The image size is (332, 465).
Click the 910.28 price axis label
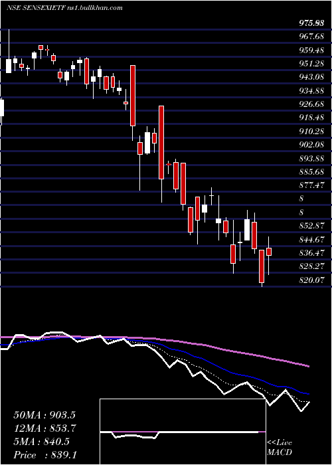click(x=311, y=131)
